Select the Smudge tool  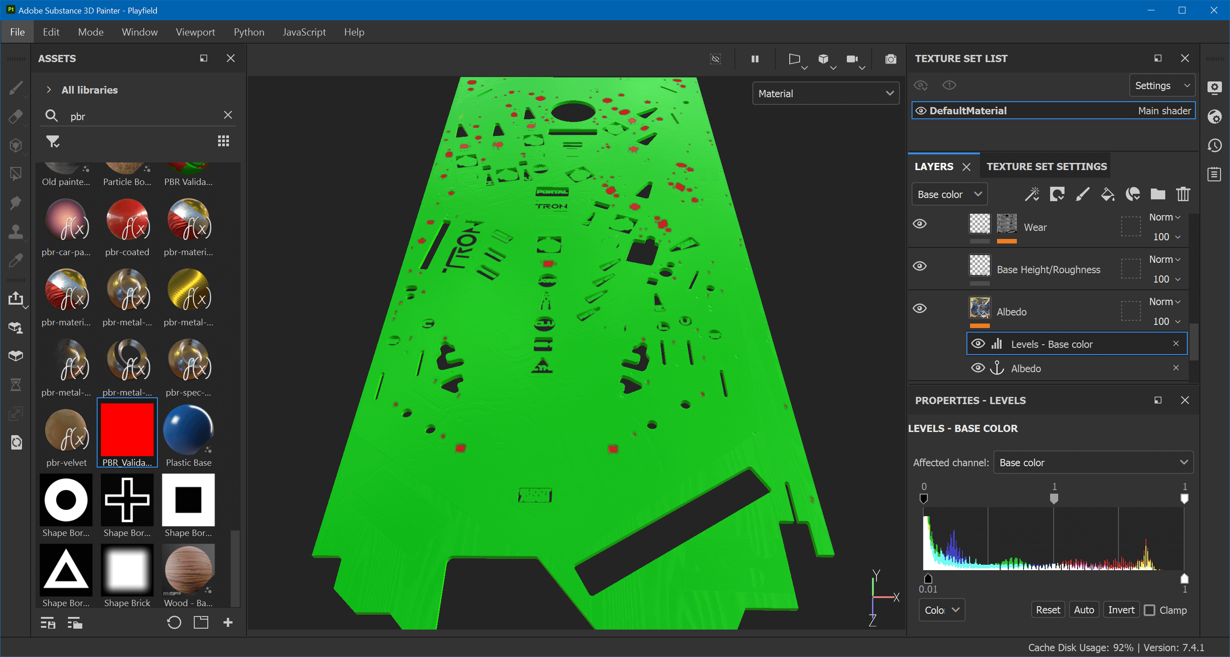tap(16, 202)
